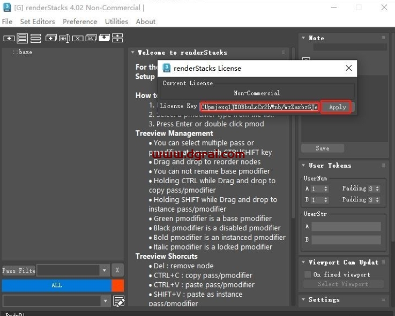Click the orange color swatch beside ALL
The height and width of the screenshot is (316, 395).
click(x=118, y=285)
